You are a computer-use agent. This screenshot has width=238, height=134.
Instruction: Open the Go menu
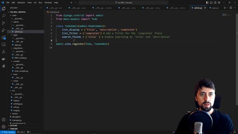click(35, 3)
